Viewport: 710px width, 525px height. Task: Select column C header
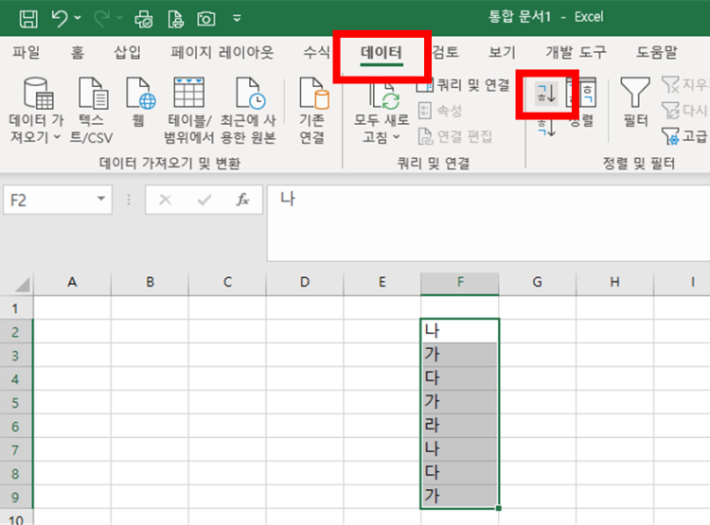[x=227, y=283]
